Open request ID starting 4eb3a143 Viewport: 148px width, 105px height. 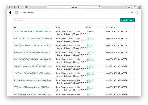tap(33, 66)
